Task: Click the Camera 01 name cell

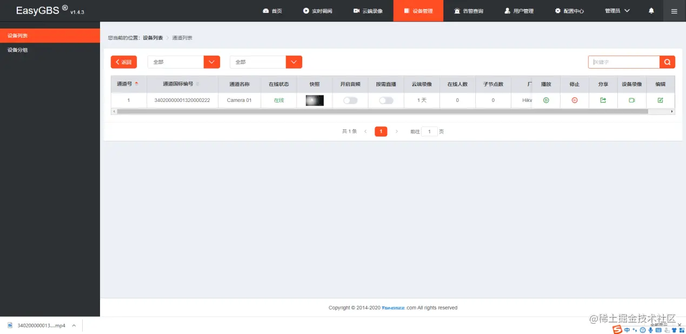Action: 239,100
